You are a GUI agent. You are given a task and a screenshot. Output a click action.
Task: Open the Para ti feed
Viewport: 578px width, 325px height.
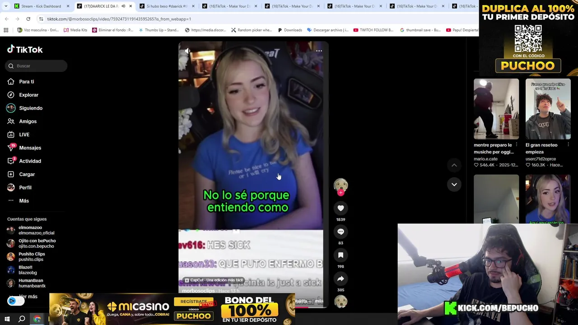click(27, 82)
